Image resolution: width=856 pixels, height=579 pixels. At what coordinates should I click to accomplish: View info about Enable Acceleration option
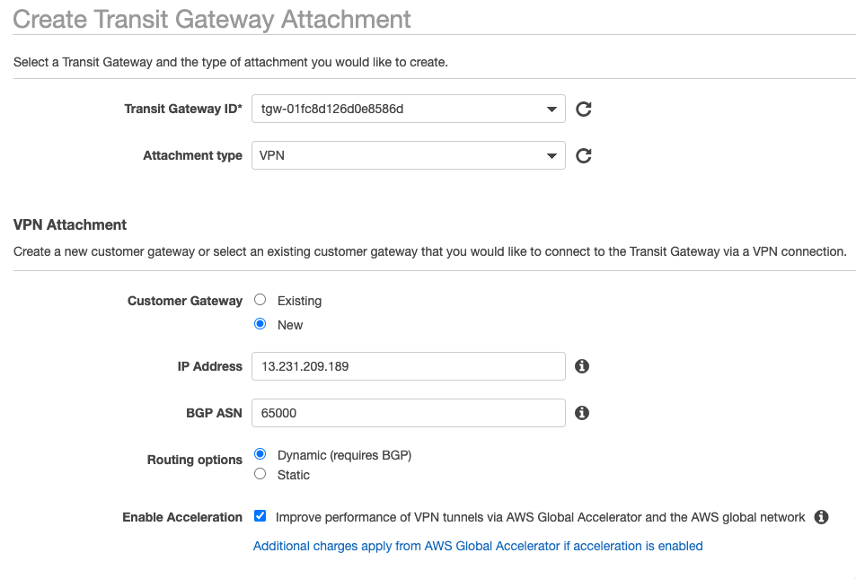(x=821, y=517)
